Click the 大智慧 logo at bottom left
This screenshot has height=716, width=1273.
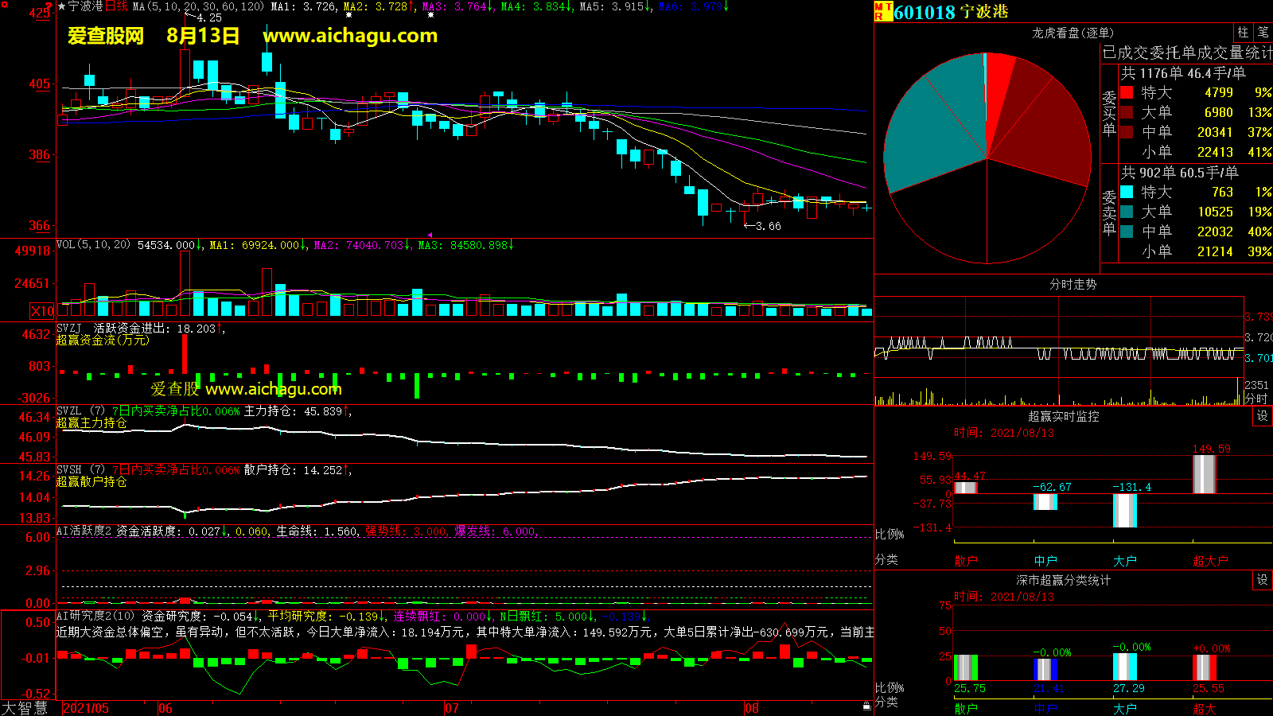25,707
